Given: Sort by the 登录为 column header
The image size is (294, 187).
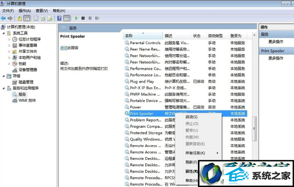Looking at the screenshot, I should [238, 36].
